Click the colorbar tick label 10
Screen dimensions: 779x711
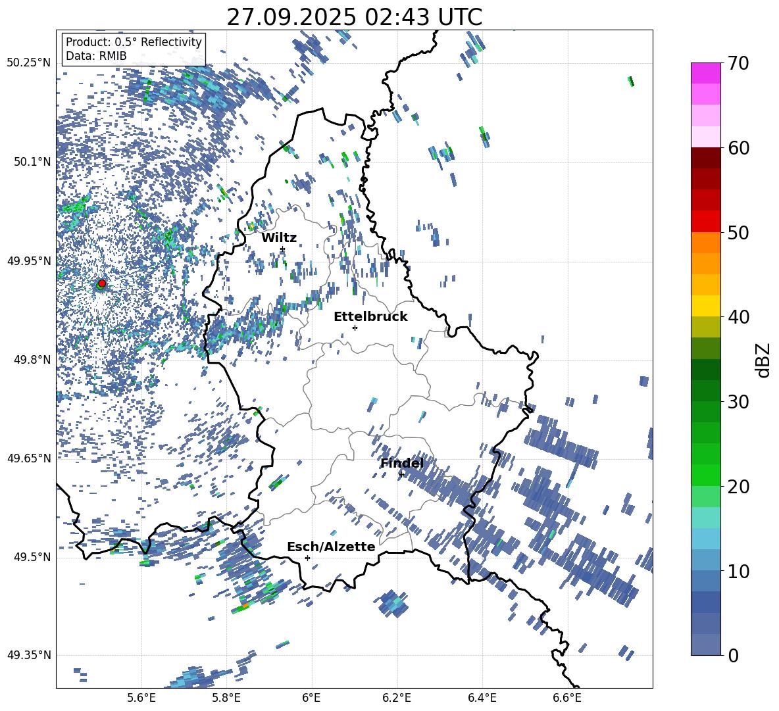[738, 571]
